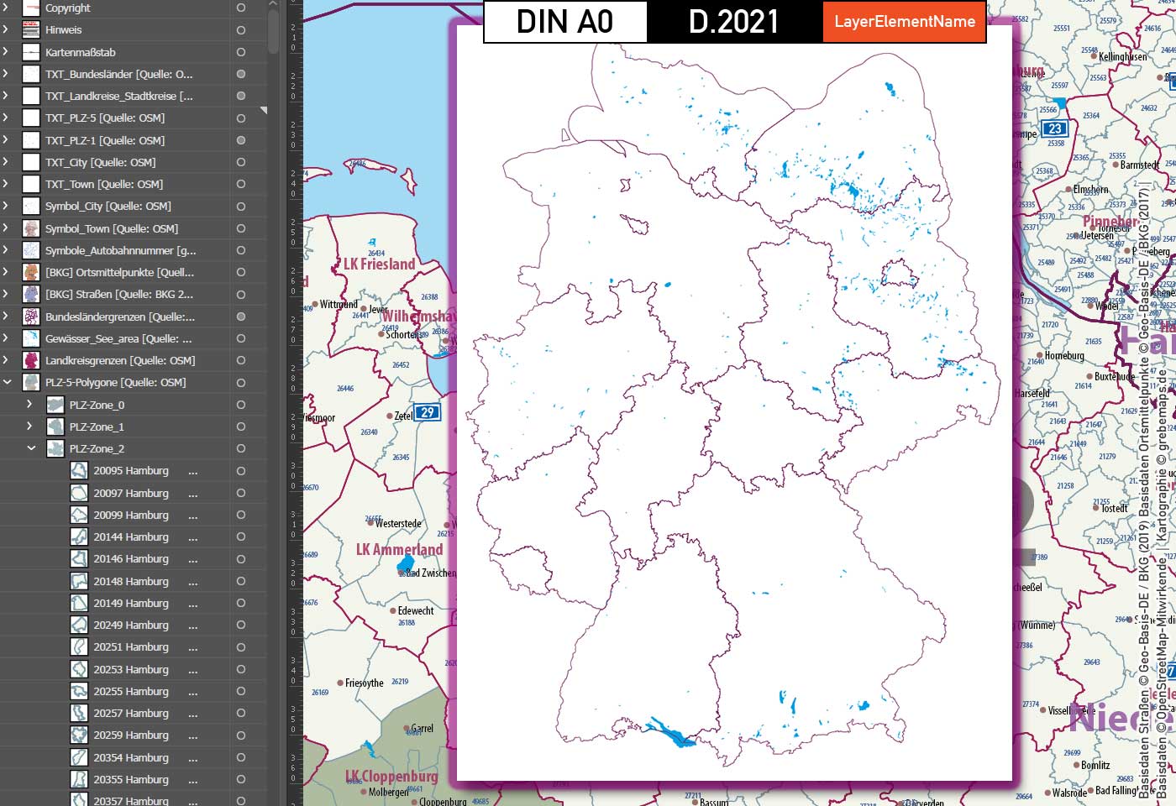Toggle the shaded target circle on TXT_PLZ-1
This screenshot has width=1176, height=806.
(240, 140)
